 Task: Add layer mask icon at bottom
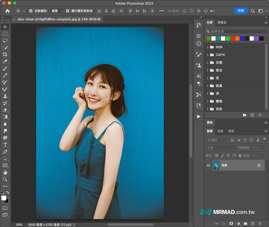[231, 223]
